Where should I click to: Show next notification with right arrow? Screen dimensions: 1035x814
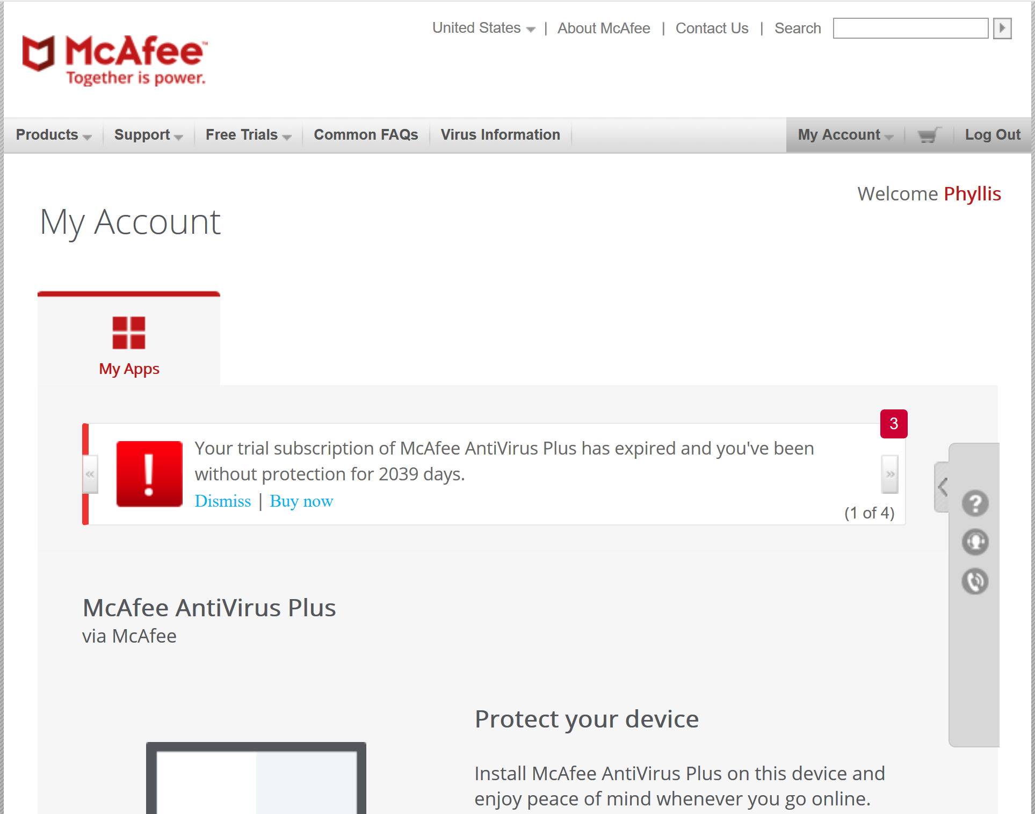(889, 474)
